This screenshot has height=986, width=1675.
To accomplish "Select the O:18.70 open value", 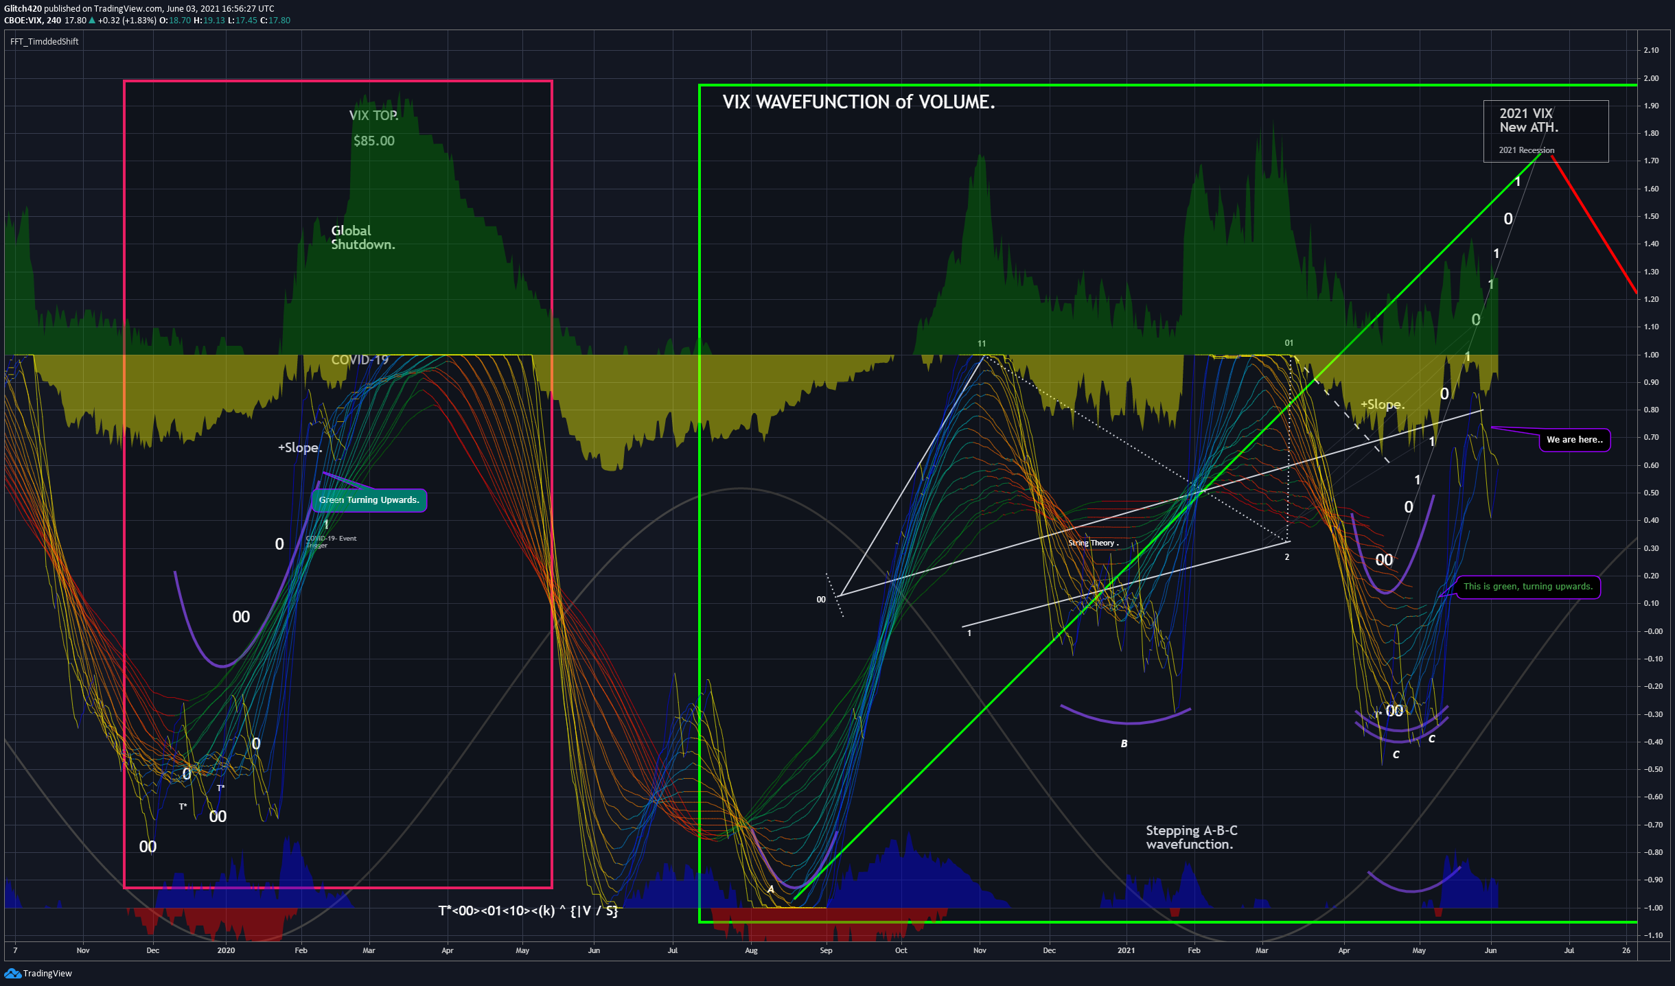I will [175, 21].
